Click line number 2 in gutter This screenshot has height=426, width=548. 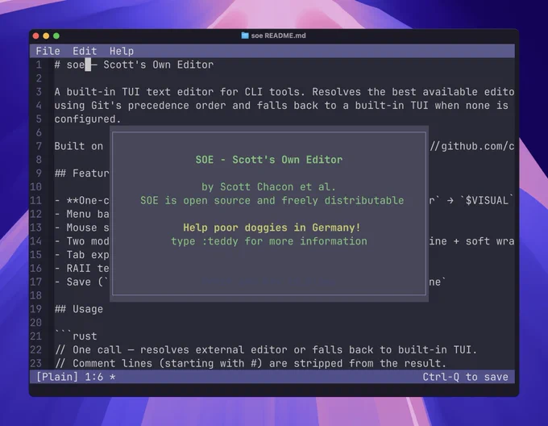[x=39, y=78]
